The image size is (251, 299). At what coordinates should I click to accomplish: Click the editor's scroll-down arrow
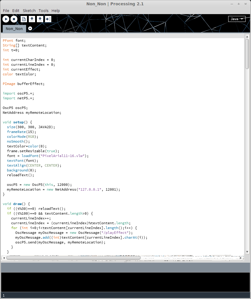[x=247, y=252]
